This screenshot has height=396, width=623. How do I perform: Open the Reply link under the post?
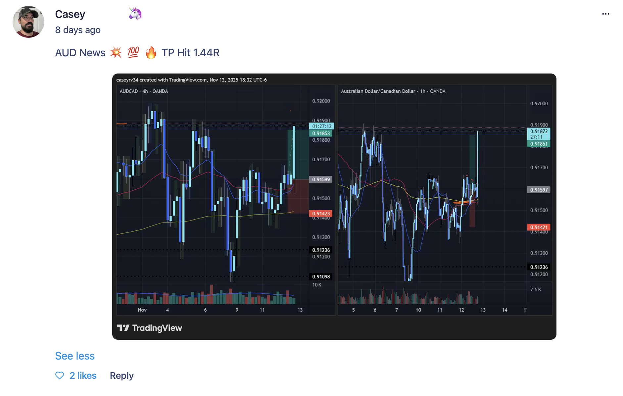122,375
